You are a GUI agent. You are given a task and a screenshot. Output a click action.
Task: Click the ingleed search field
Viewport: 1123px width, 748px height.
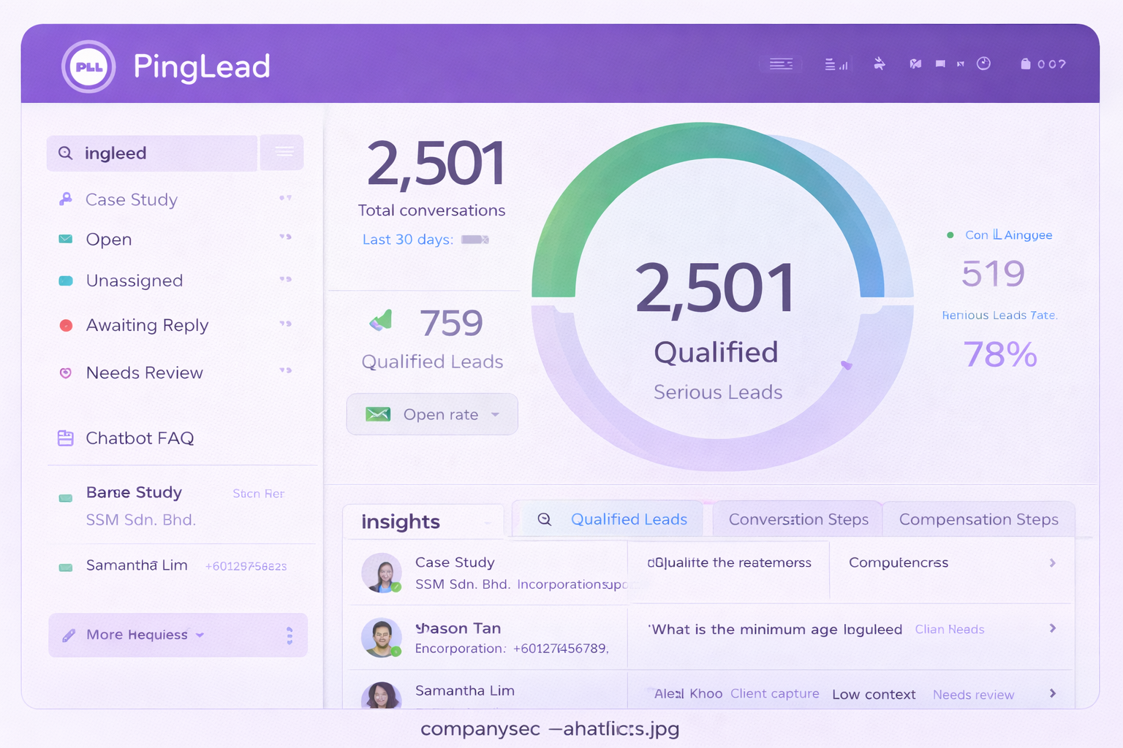click(154, 153)
